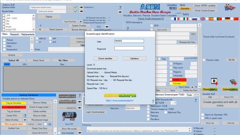The image size is (240, 135).
Task: Click the green check next to Systems folder
Action: tap(75, 7)
